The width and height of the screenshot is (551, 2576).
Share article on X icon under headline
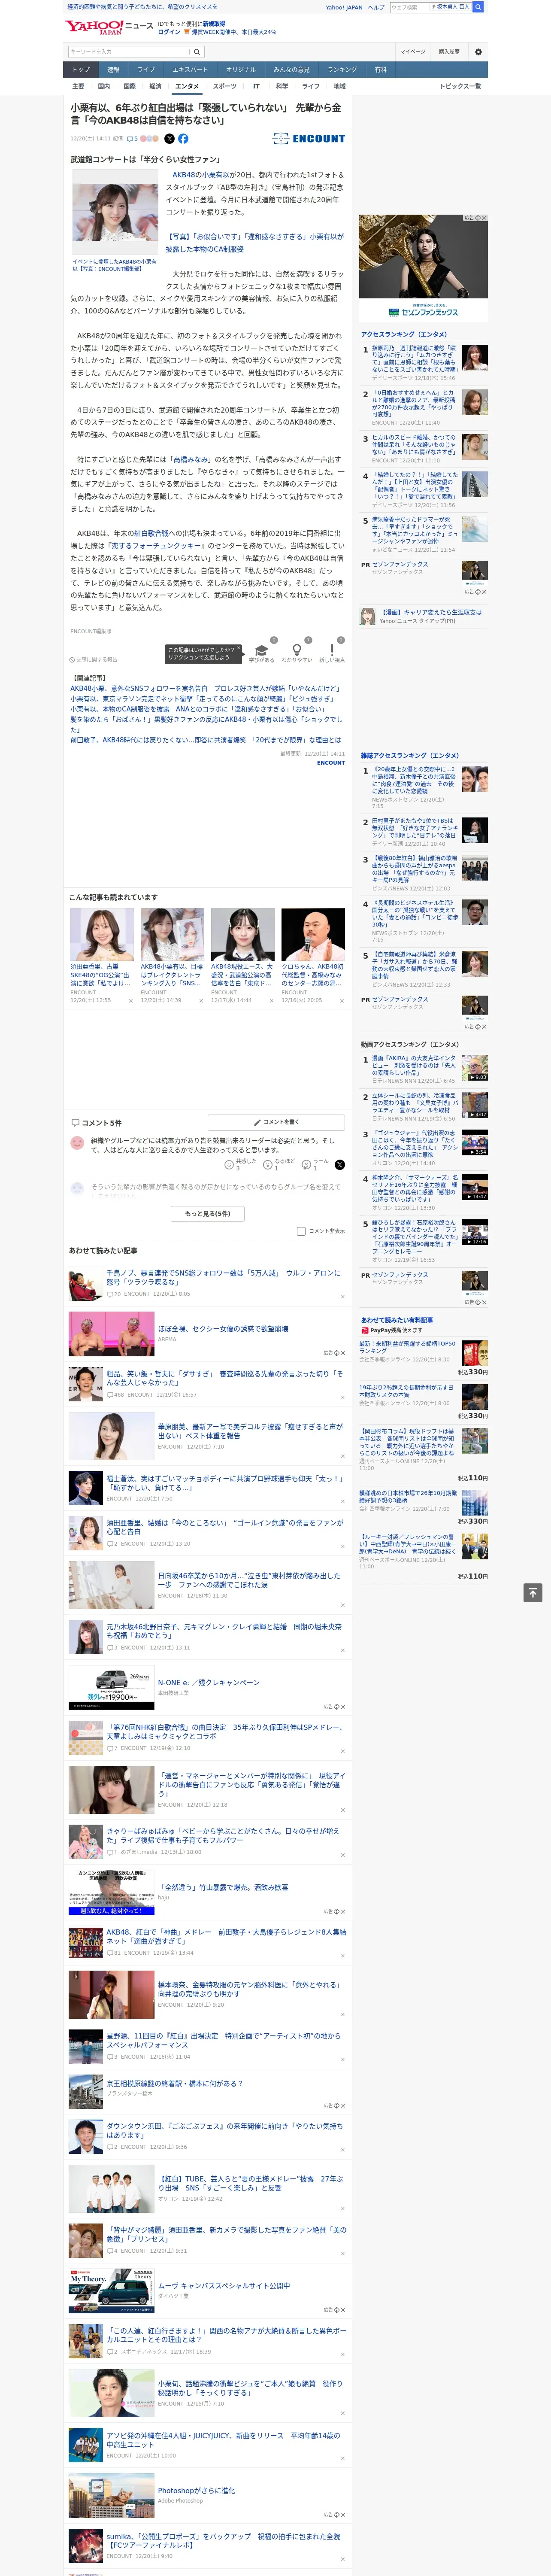tap(169, 139)
